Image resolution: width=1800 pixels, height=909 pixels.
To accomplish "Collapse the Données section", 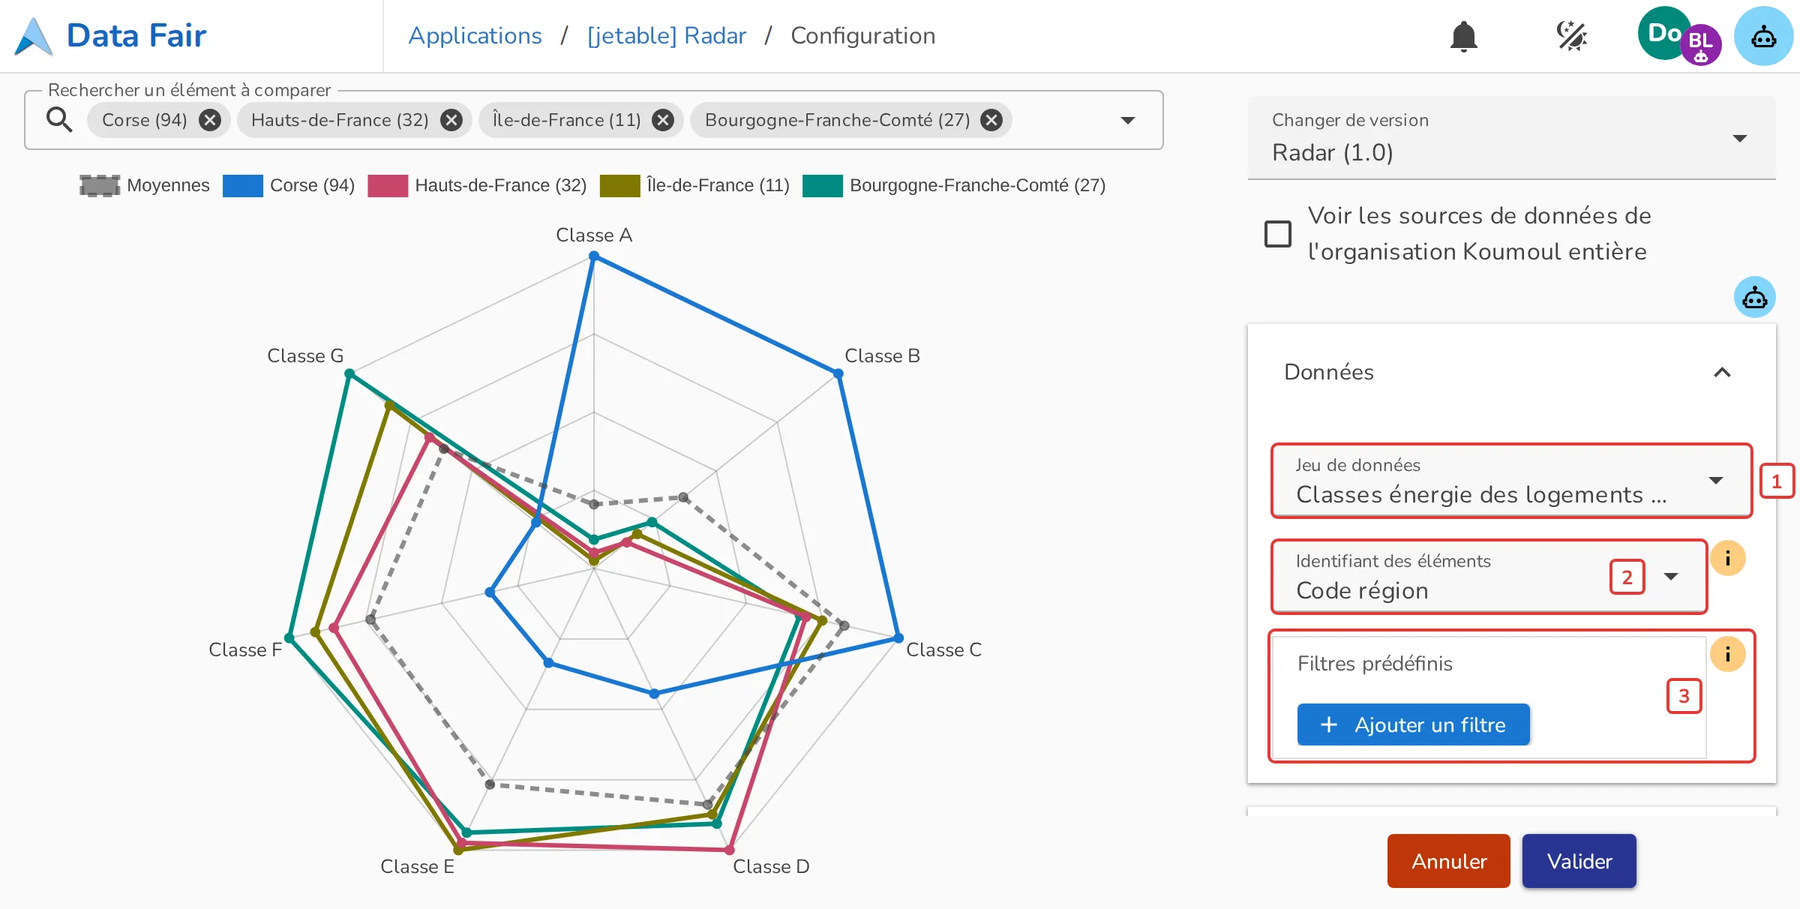I will click(1722, 373).
